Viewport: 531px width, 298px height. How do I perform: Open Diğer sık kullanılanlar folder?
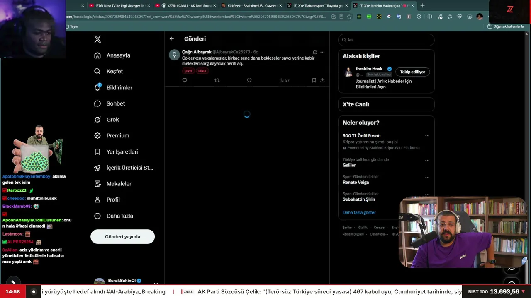point(506,26)
